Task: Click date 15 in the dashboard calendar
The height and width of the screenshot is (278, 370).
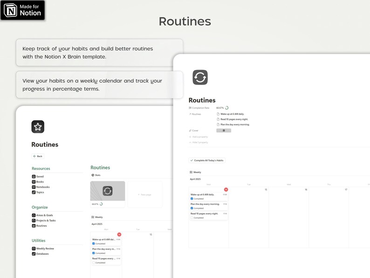Action: pos(151,235)
